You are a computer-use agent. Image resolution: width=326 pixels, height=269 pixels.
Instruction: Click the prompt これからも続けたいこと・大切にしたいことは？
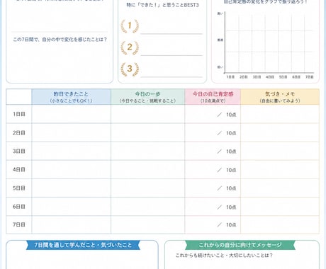[x=224, y=256]
